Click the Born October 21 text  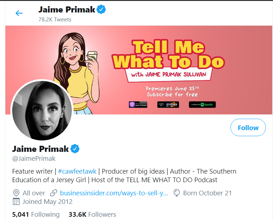[x=207, y=193]
